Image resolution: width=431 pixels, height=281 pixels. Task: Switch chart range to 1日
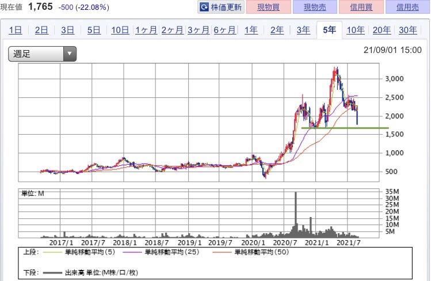coord(16,30)
